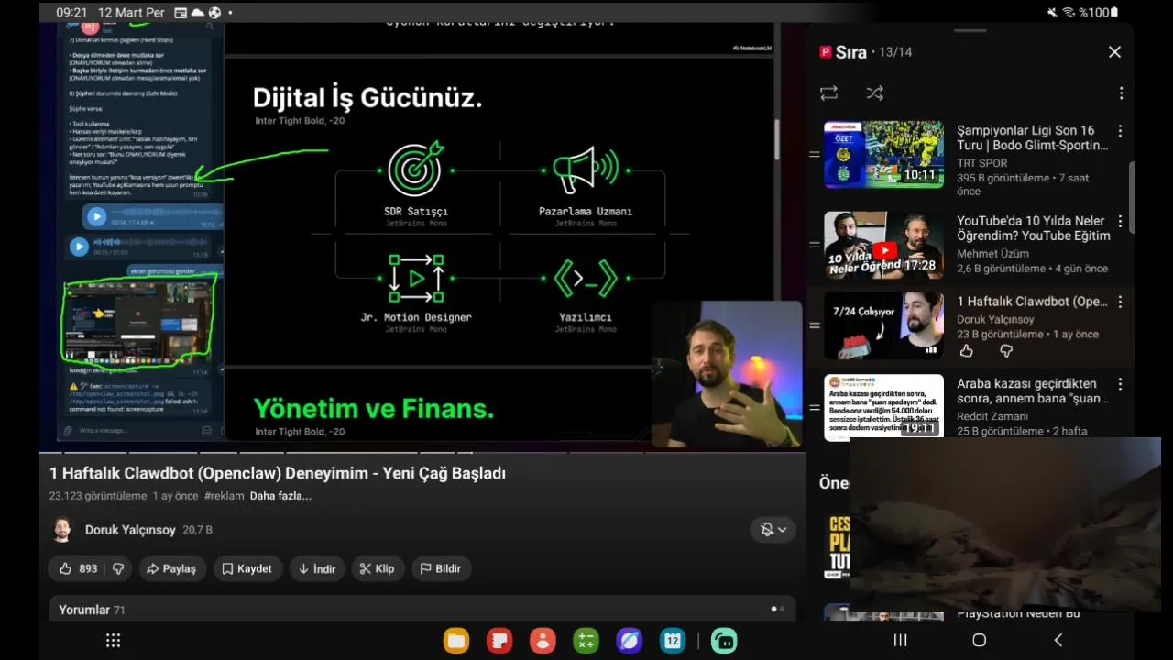Tap Mehmet Üzüm channel name in queue
Screen dimensions: 1173x660
(x=993, y=254)
